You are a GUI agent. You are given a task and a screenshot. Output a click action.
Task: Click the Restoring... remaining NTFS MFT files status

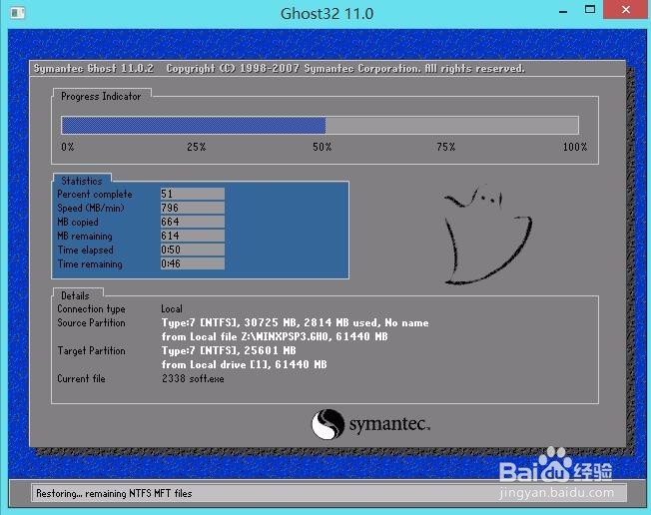point(114,493)
